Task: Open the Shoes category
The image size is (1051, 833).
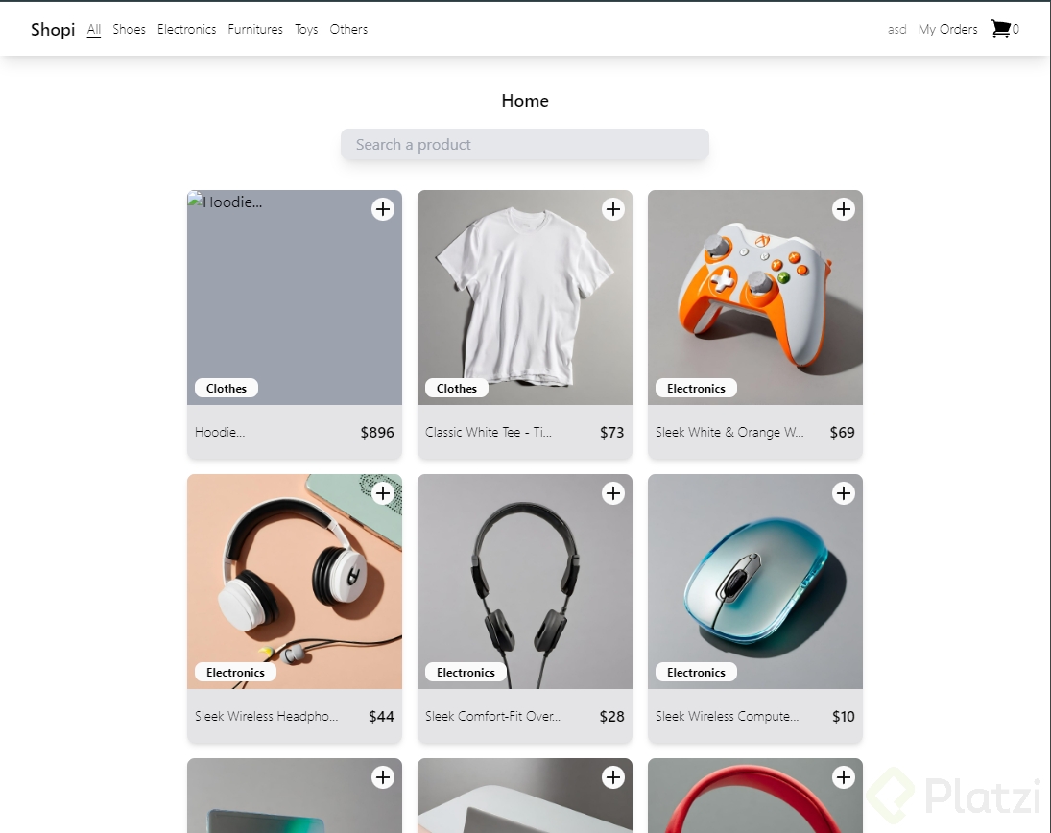Action: (x=129, y=29)
